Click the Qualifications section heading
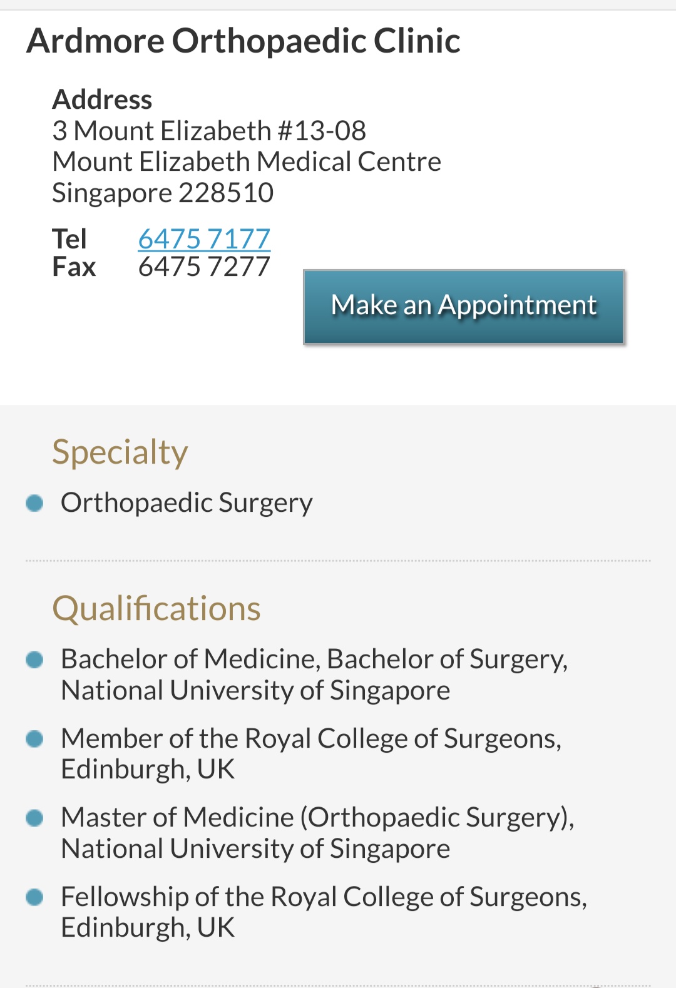The width and height of the screenshot is (676, 988). pyautogui.click(x=156, y=608)
